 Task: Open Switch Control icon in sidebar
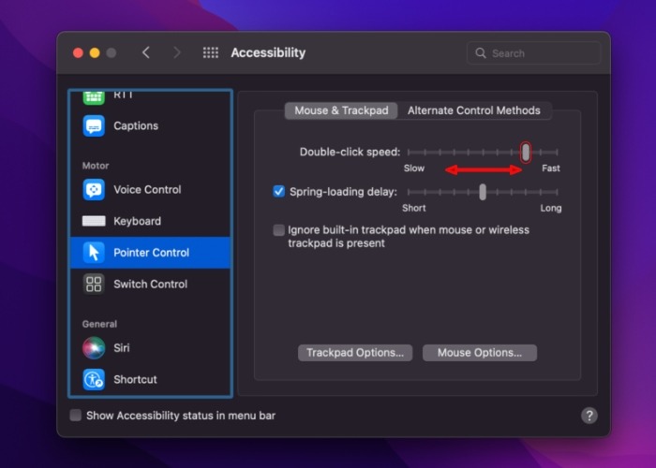94,284
